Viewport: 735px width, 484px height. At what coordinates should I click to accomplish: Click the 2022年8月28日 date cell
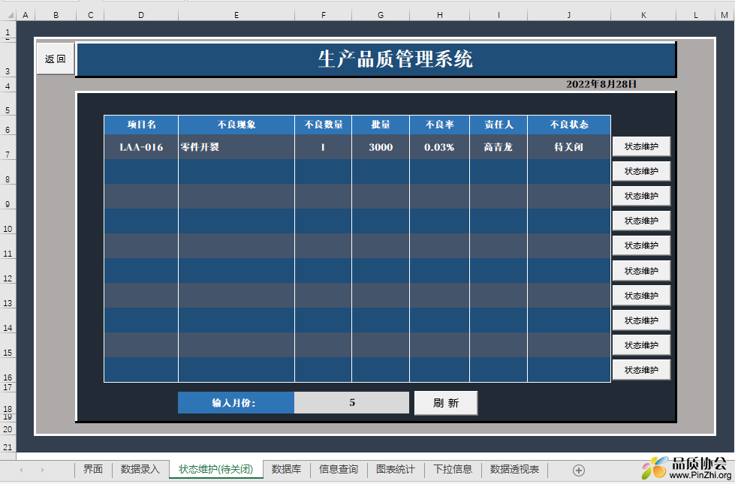tap(601, 84)
